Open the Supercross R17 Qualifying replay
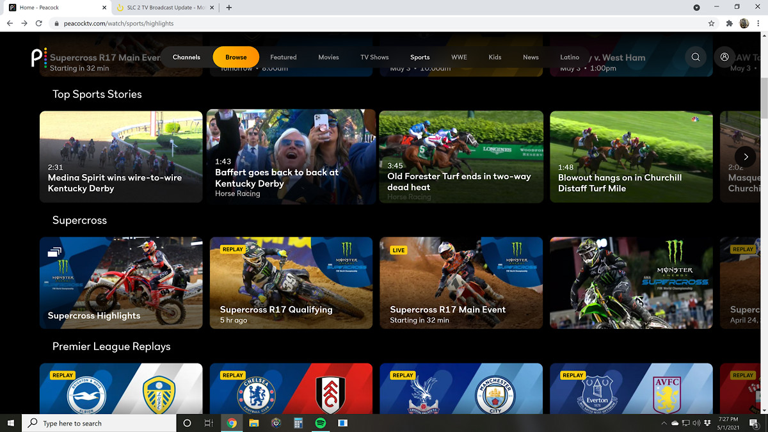The height and width of the screenshot is (432, 768). click(x=291, y=283)
